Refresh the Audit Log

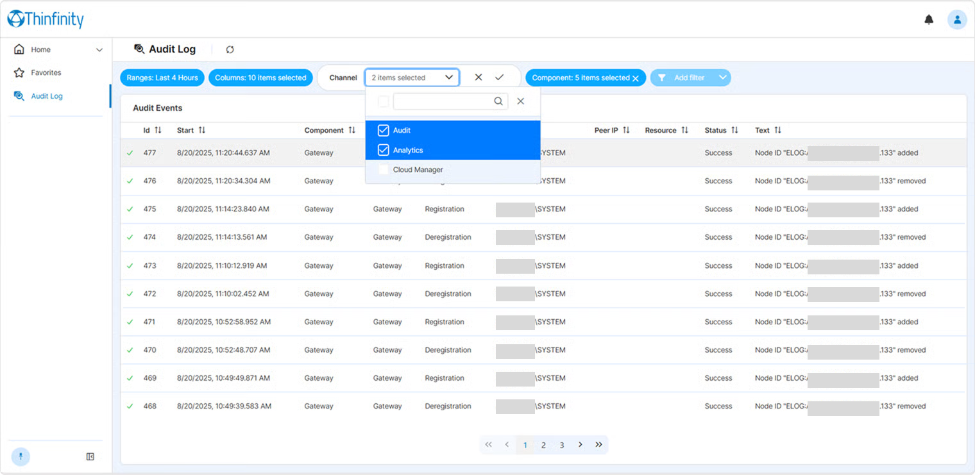230,49
